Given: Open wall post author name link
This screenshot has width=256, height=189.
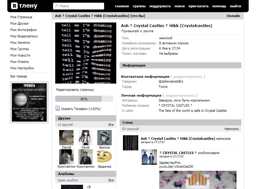Looking at the screenshot, I should pyautogui.click(x=178, y=139).
